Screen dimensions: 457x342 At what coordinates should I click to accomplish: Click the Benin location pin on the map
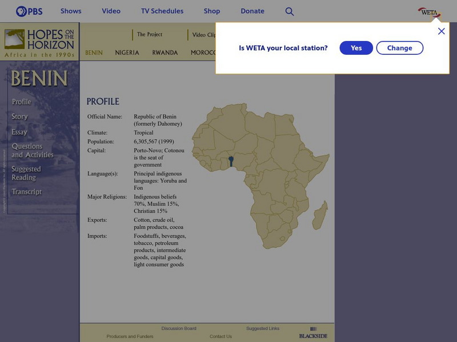[231, 158]
